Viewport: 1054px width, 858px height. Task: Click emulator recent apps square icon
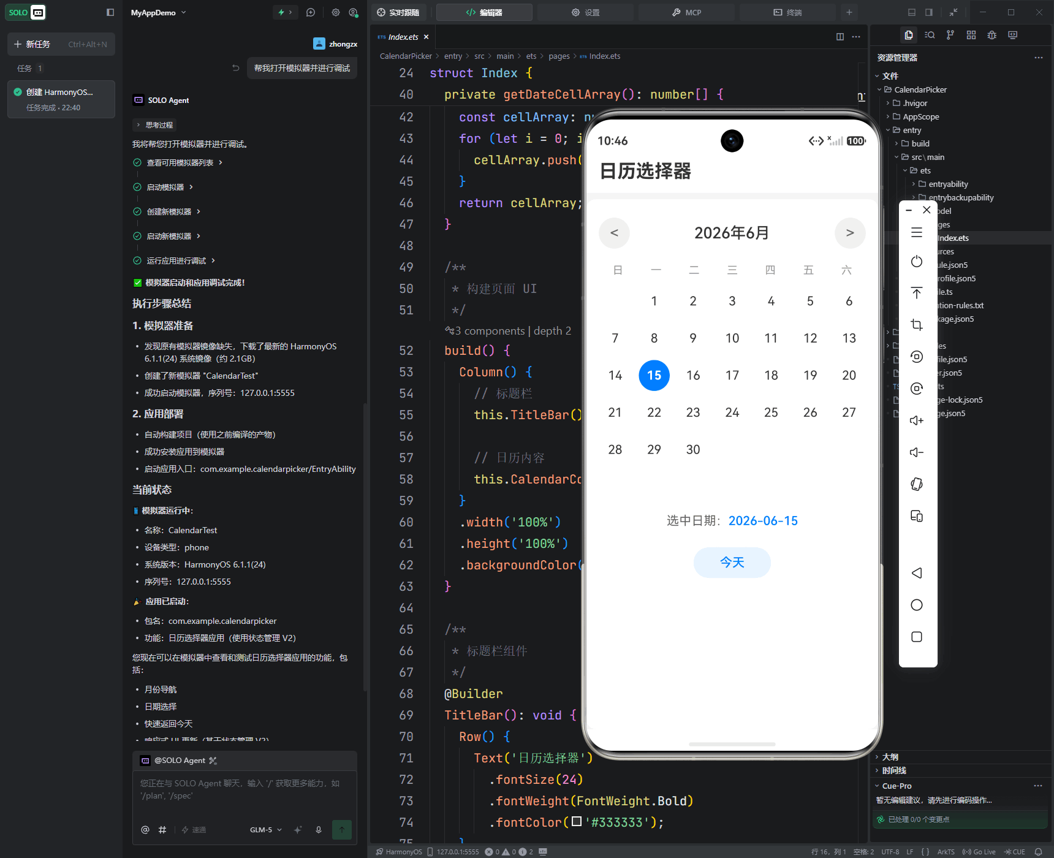(917, 637)
